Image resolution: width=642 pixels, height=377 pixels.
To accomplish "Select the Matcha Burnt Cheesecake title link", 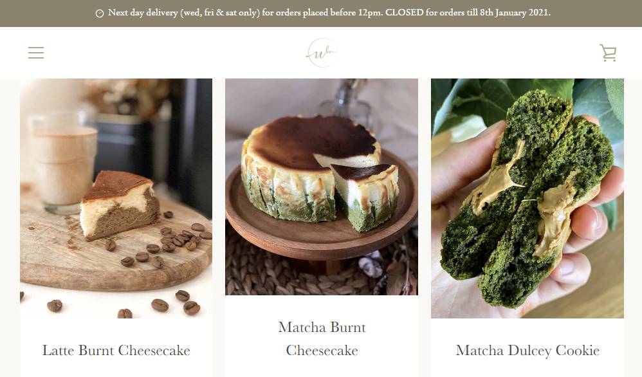I will [x=322, y=338].
